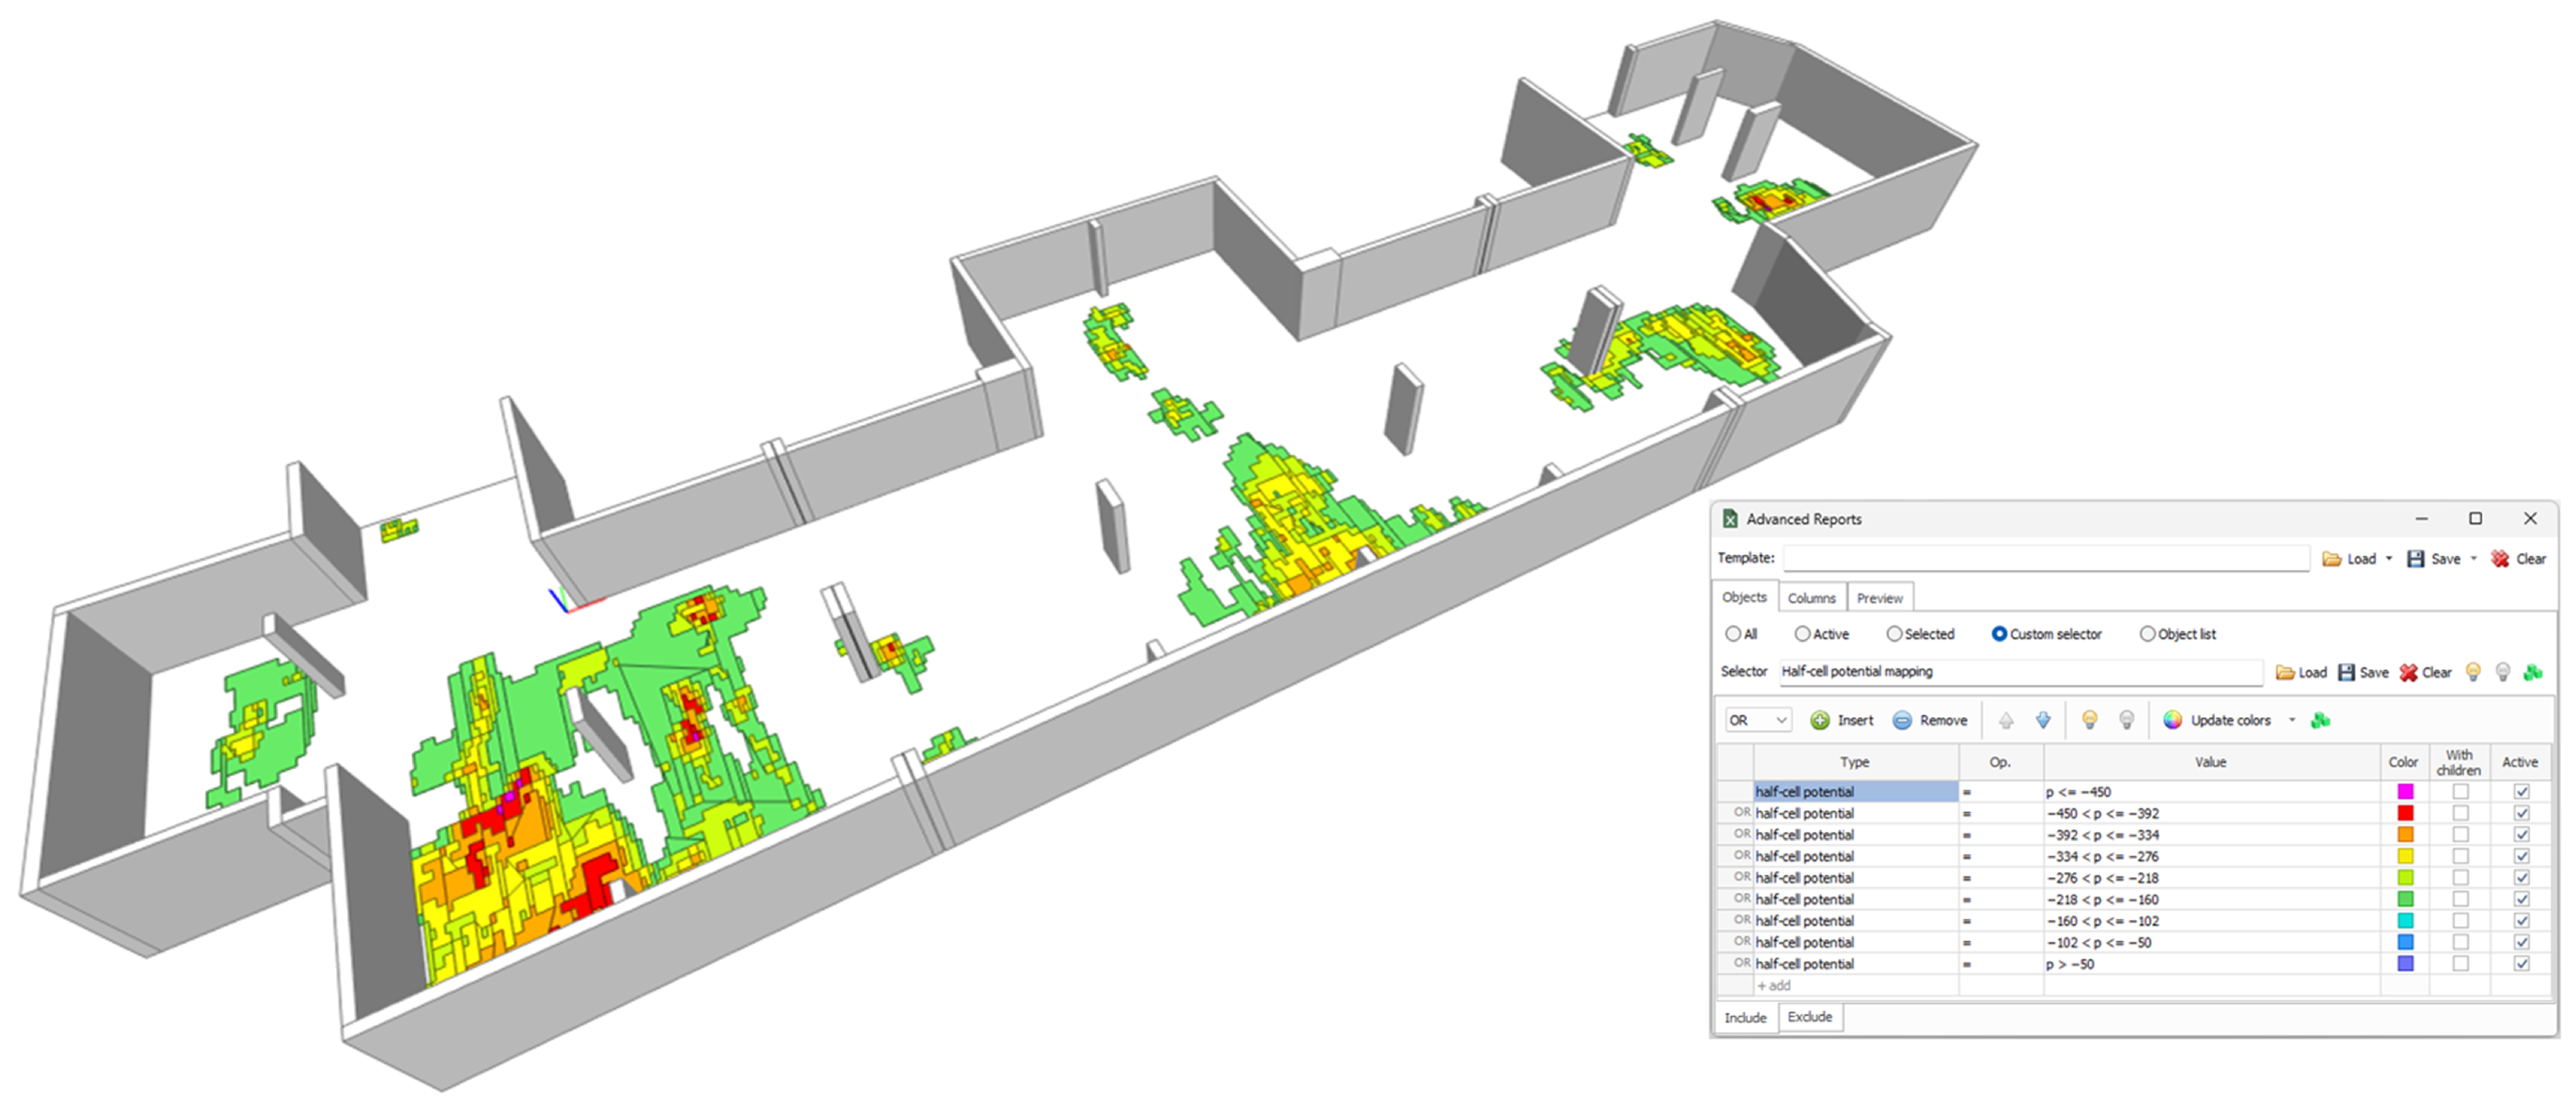Image resolution: width=2576 pixels, height=1106 pixels.
Task: Click the gray light bulb beside Selector
Action: [2503, 673]
